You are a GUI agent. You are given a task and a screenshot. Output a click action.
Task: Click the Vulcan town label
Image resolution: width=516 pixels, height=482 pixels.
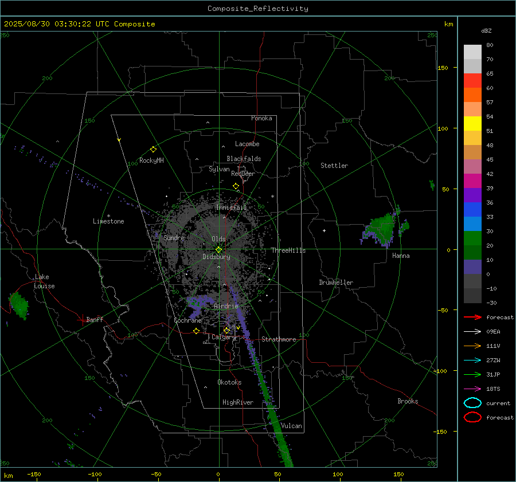pyautogui.click(x=291, y=426)
